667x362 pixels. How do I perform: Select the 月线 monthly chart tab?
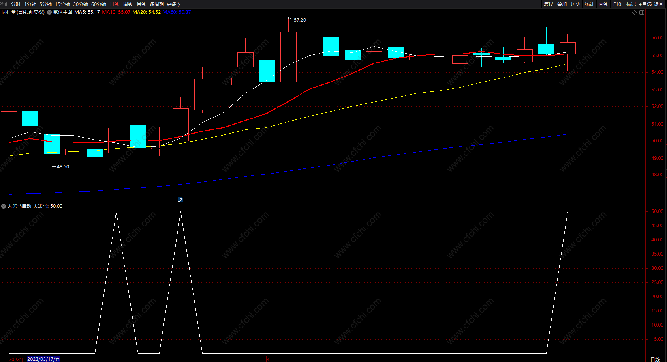coord(141,4)
